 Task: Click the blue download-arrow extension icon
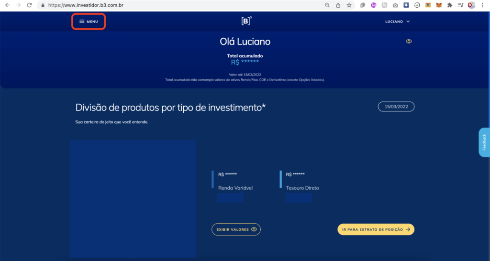coord(406,5)
